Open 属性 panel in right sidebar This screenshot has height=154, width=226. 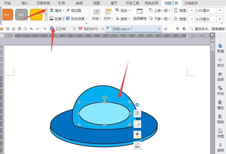tap(220, 105)
